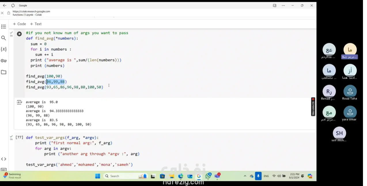The height and width of the screenshot is (186, 367).
Task: Select participant avatar عع
Action: pos(329,50)
